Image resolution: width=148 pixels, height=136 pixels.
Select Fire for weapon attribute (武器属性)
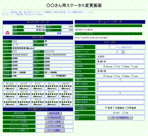(x=115, y=66)
